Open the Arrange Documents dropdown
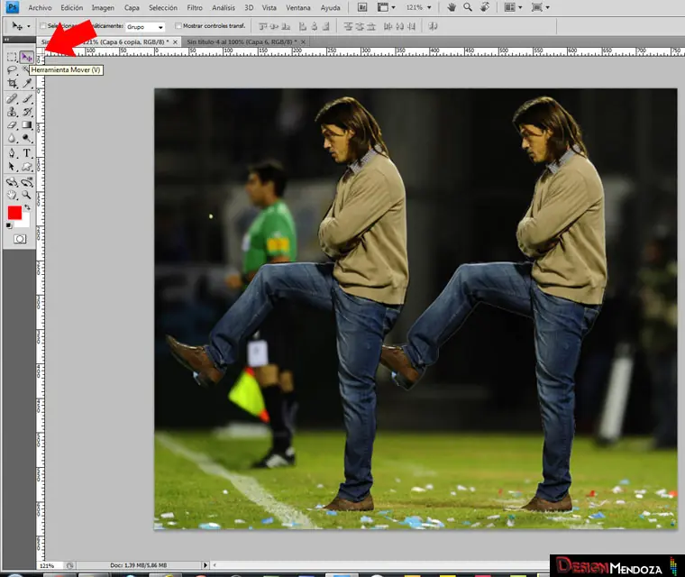 (513, 7)
